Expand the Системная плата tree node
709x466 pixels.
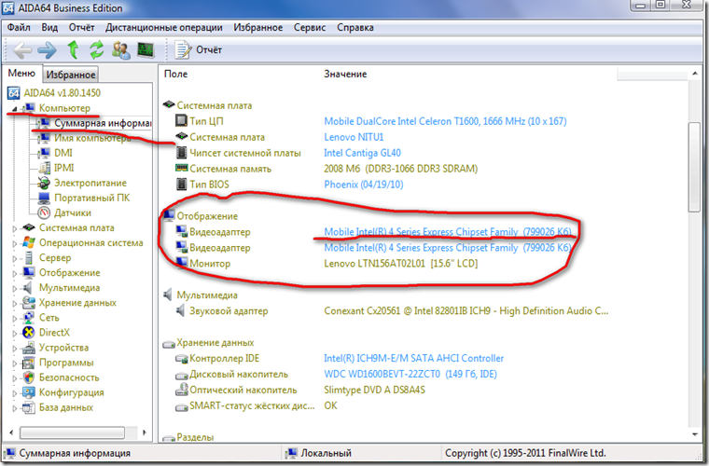click(15, 228)
